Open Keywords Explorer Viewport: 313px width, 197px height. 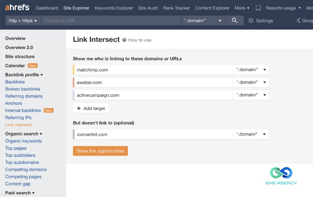tap(114, 8)
